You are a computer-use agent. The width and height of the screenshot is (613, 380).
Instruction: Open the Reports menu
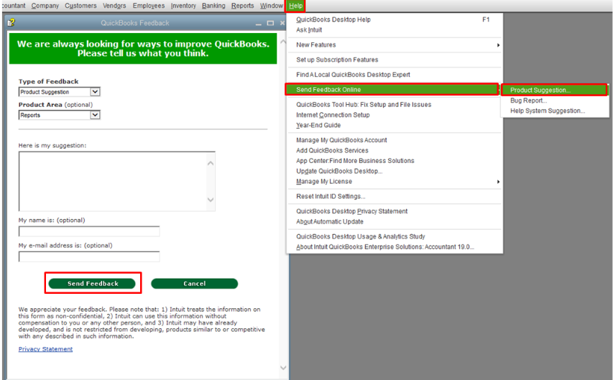[242, 6]
